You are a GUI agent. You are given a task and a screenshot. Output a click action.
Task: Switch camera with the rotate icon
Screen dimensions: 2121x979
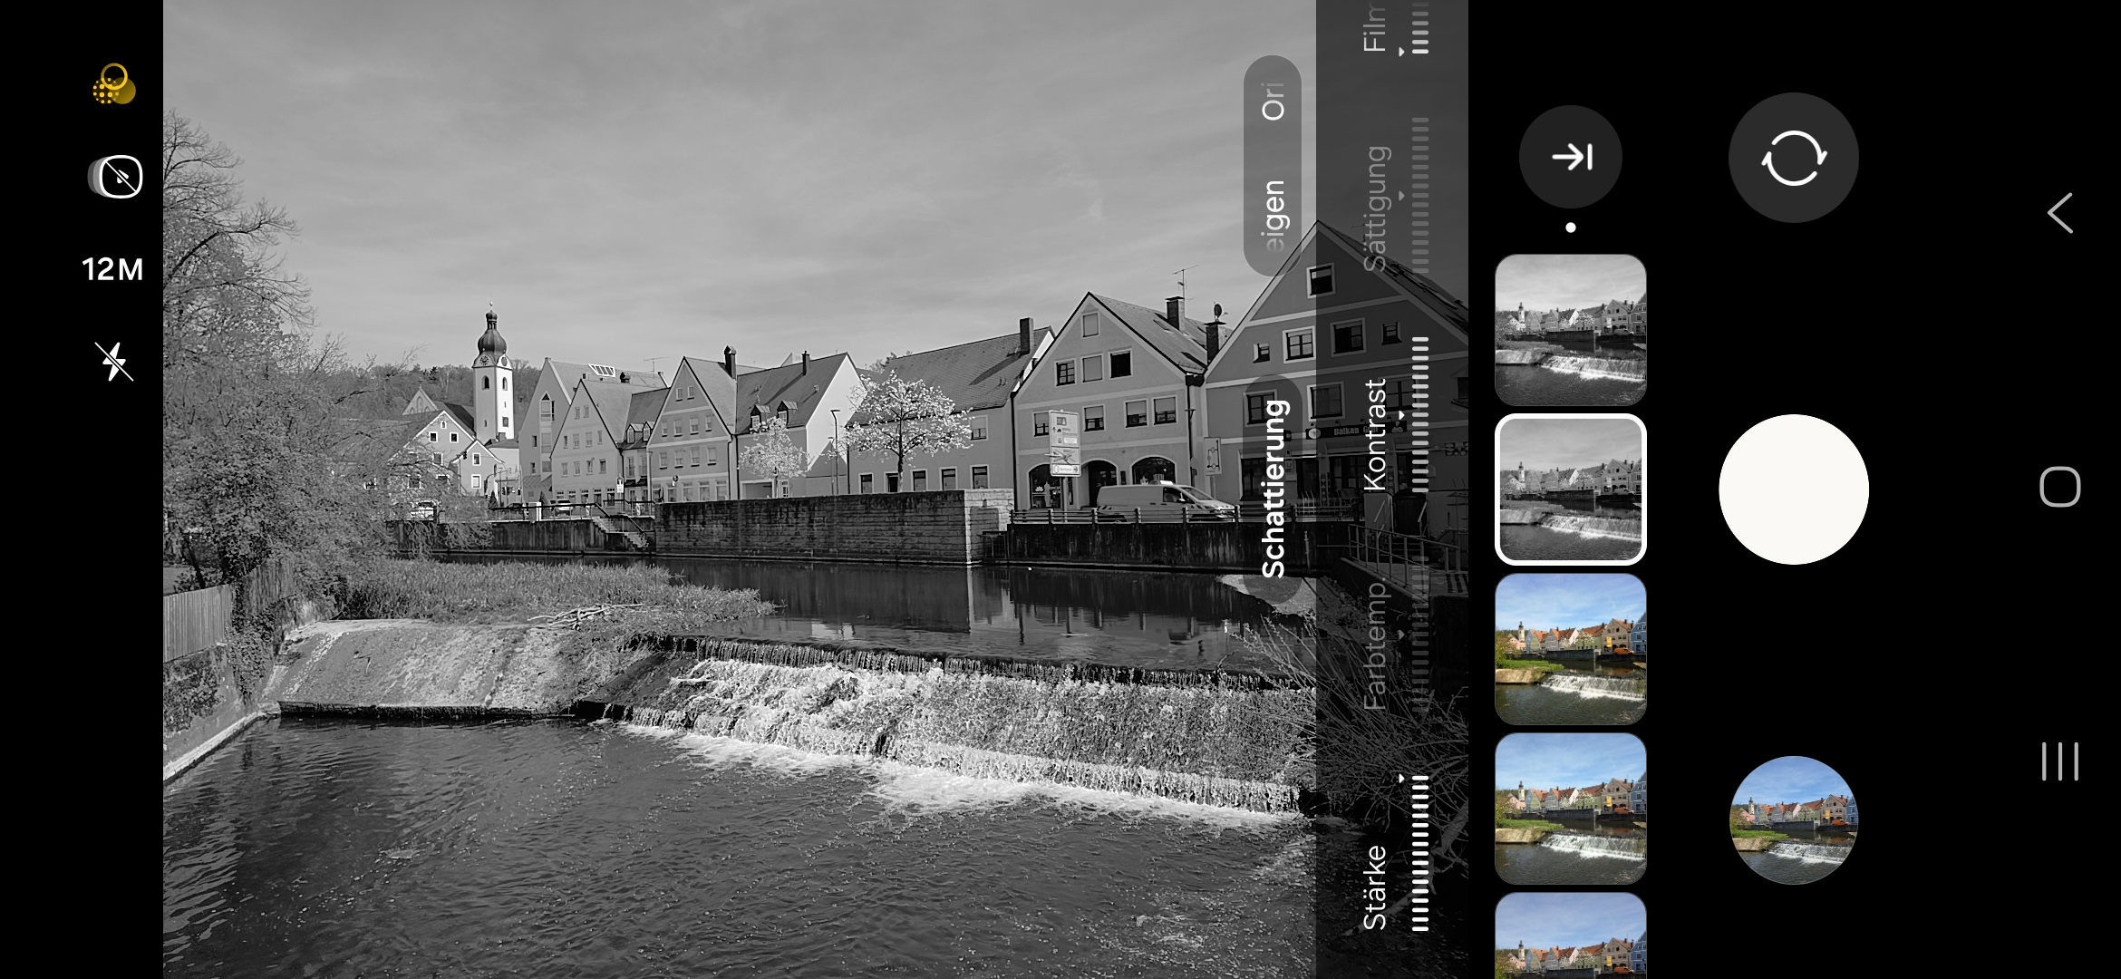pos(1793,158)
